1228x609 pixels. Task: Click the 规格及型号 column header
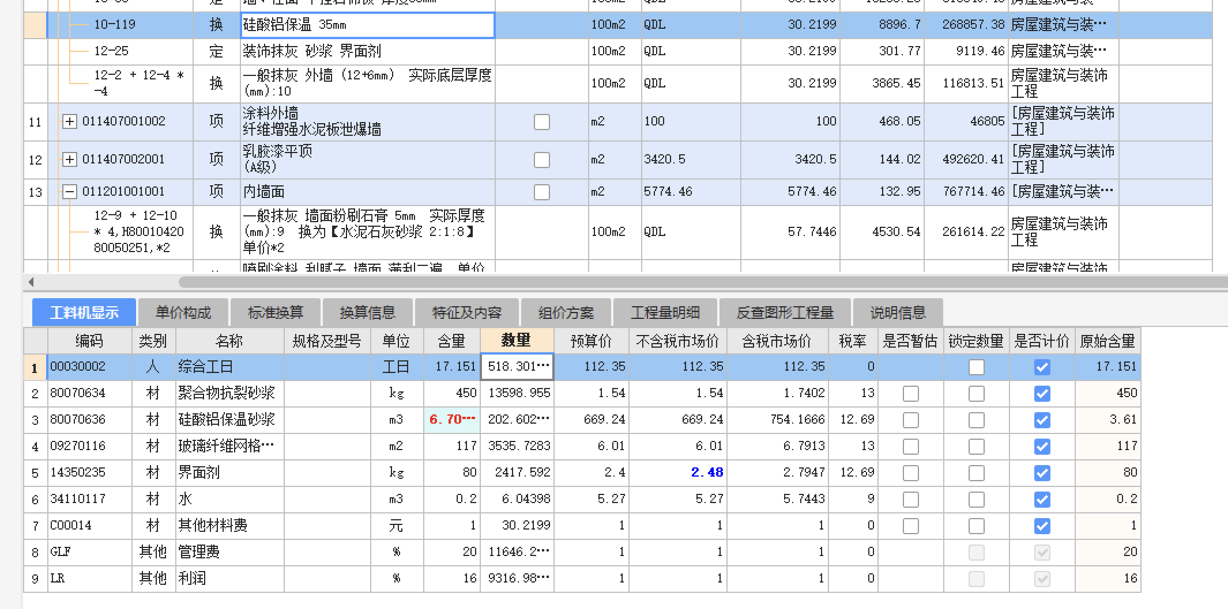click(x=327, y=341)
